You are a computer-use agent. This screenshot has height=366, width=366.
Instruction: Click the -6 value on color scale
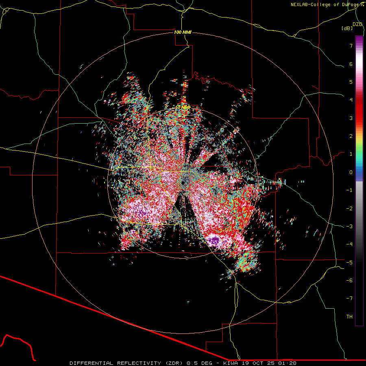(x=349, y=281)
